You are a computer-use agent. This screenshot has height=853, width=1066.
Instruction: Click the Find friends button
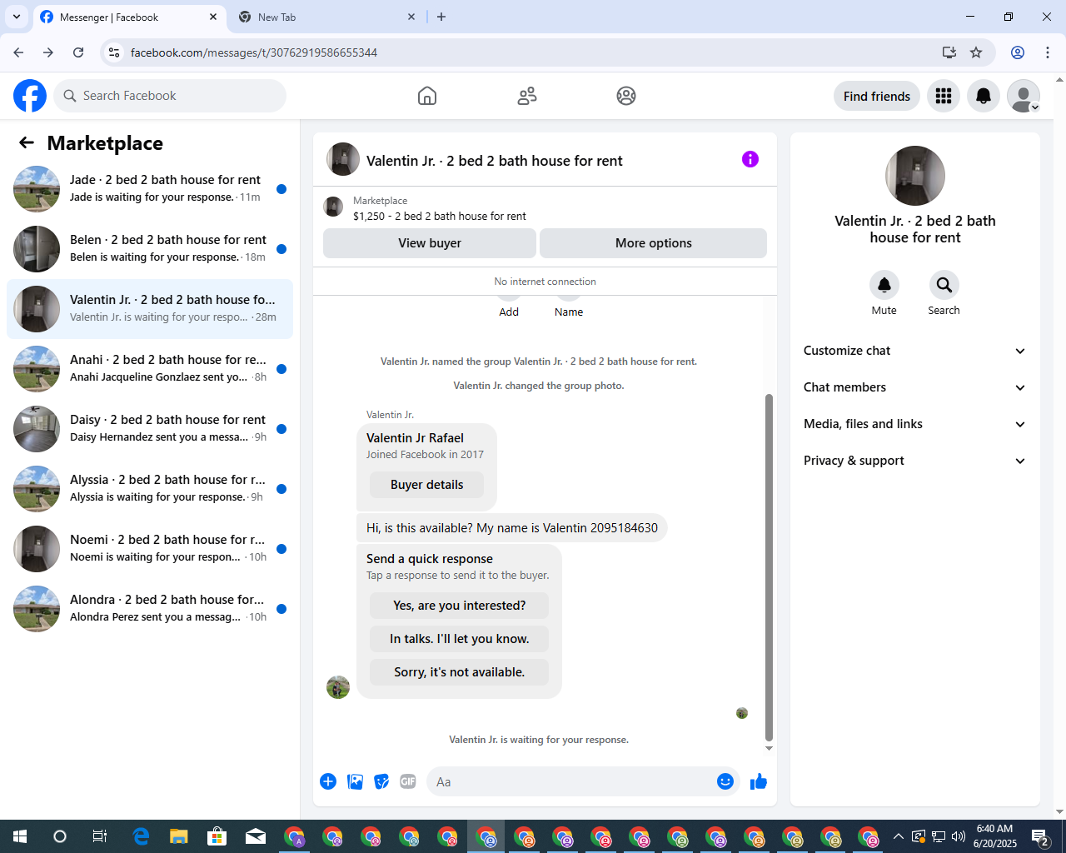pos(877,96)
